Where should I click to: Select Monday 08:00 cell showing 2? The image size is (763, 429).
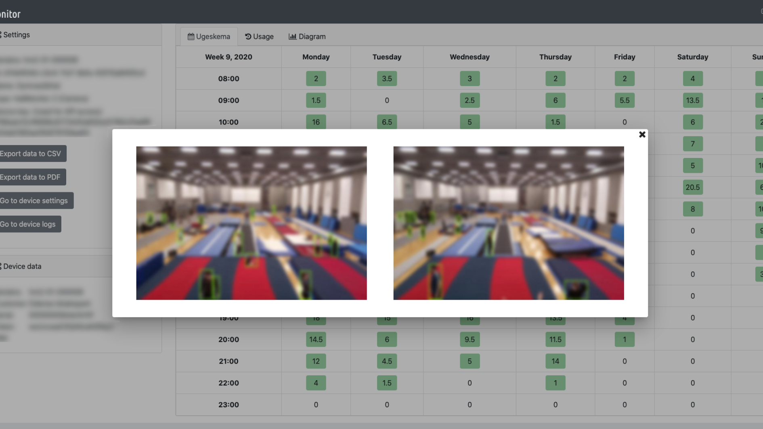316,79
